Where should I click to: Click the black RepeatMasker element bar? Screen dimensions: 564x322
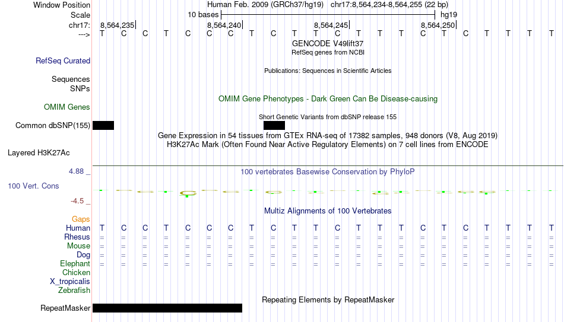(x=167, y=308)
